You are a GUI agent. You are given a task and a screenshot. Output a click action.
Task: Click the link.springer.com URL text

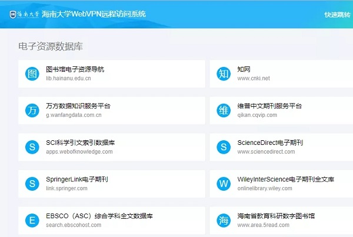click(x=66, y=188)
